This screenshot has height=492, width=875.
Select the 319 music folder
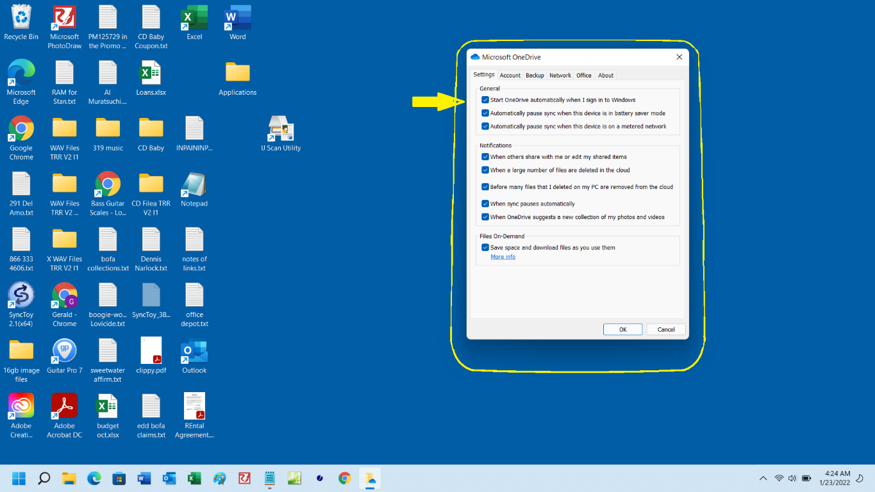tap(108, 134)
